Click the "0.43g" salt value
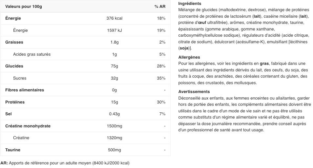This screenshot has width=313, height=168. click(114, 114)
